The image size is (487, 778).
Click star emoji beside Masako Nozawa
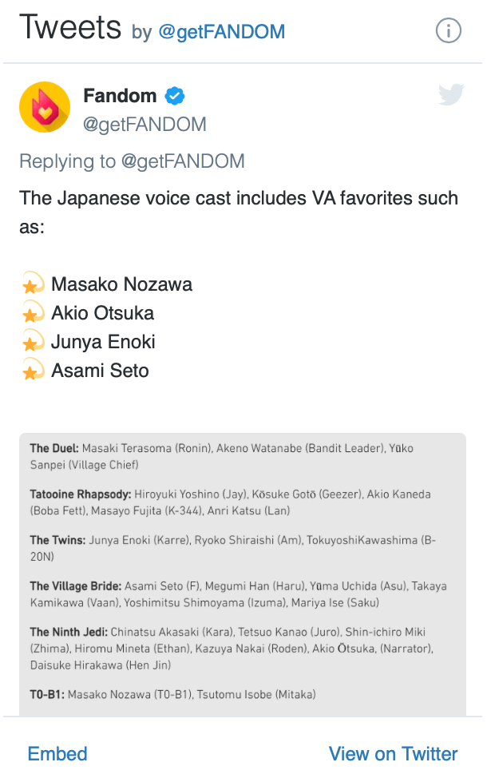click(x=32, y=284)
